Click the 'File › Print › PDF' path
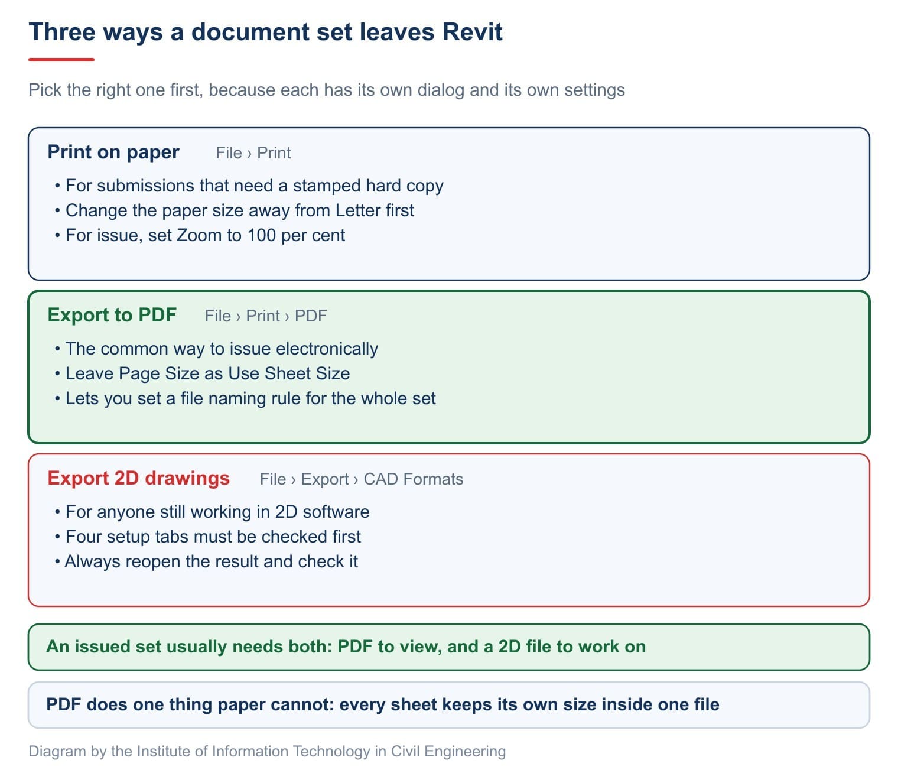The image size is (898, 773). pos(266,316)
